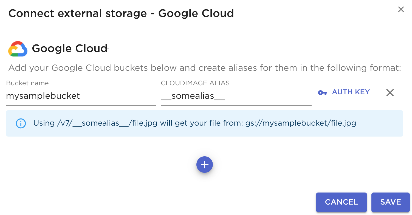Click the gs://mysamplebucket/file.jpg path text
Viewport: 412px width, 215px height.
click(301, 123)
